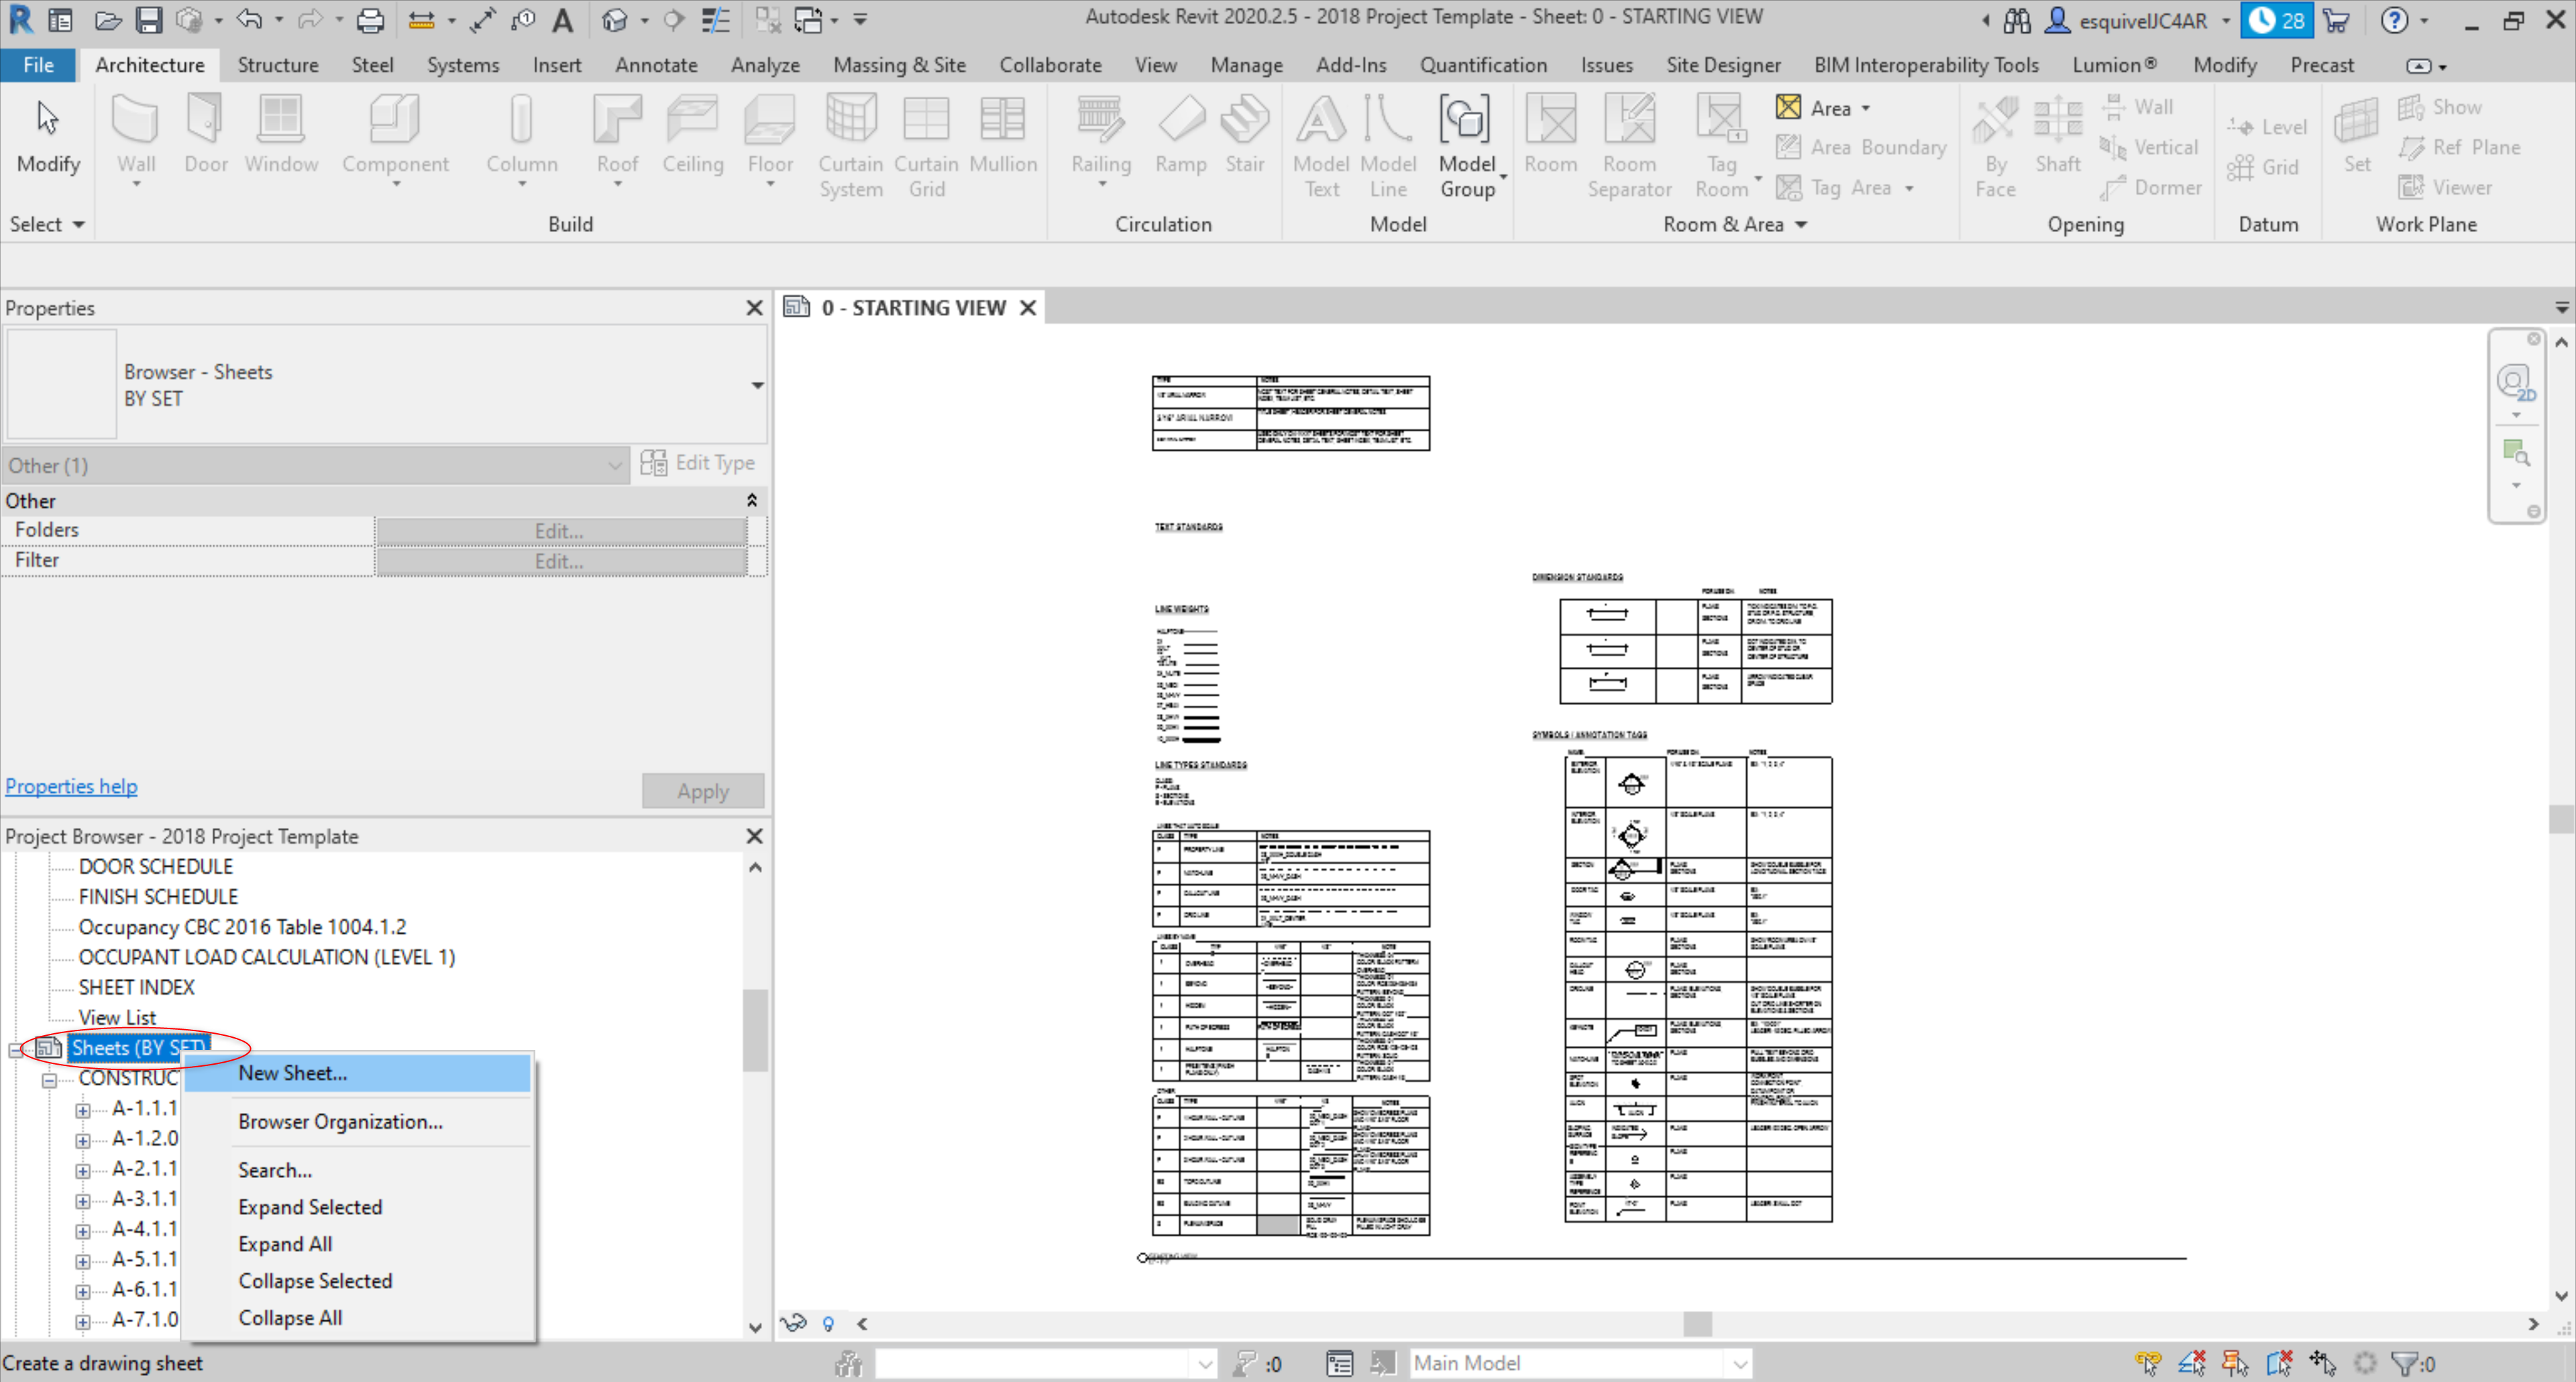2576x1382 pixels.
Task: Switch to the Collaborate ribbon tab
Action: point(1050,65)
